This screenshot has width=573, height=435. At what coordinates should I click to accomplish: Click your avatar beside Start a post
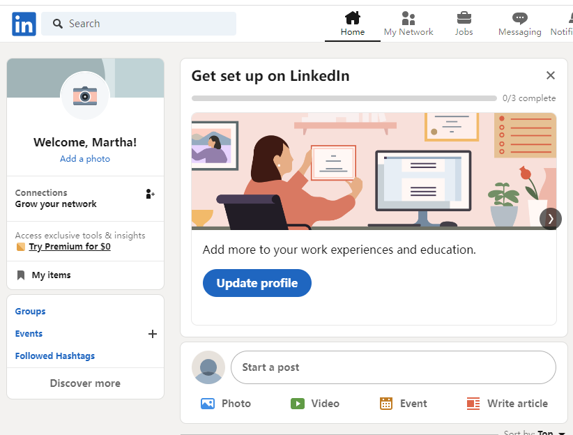click(x=208, y=367)
